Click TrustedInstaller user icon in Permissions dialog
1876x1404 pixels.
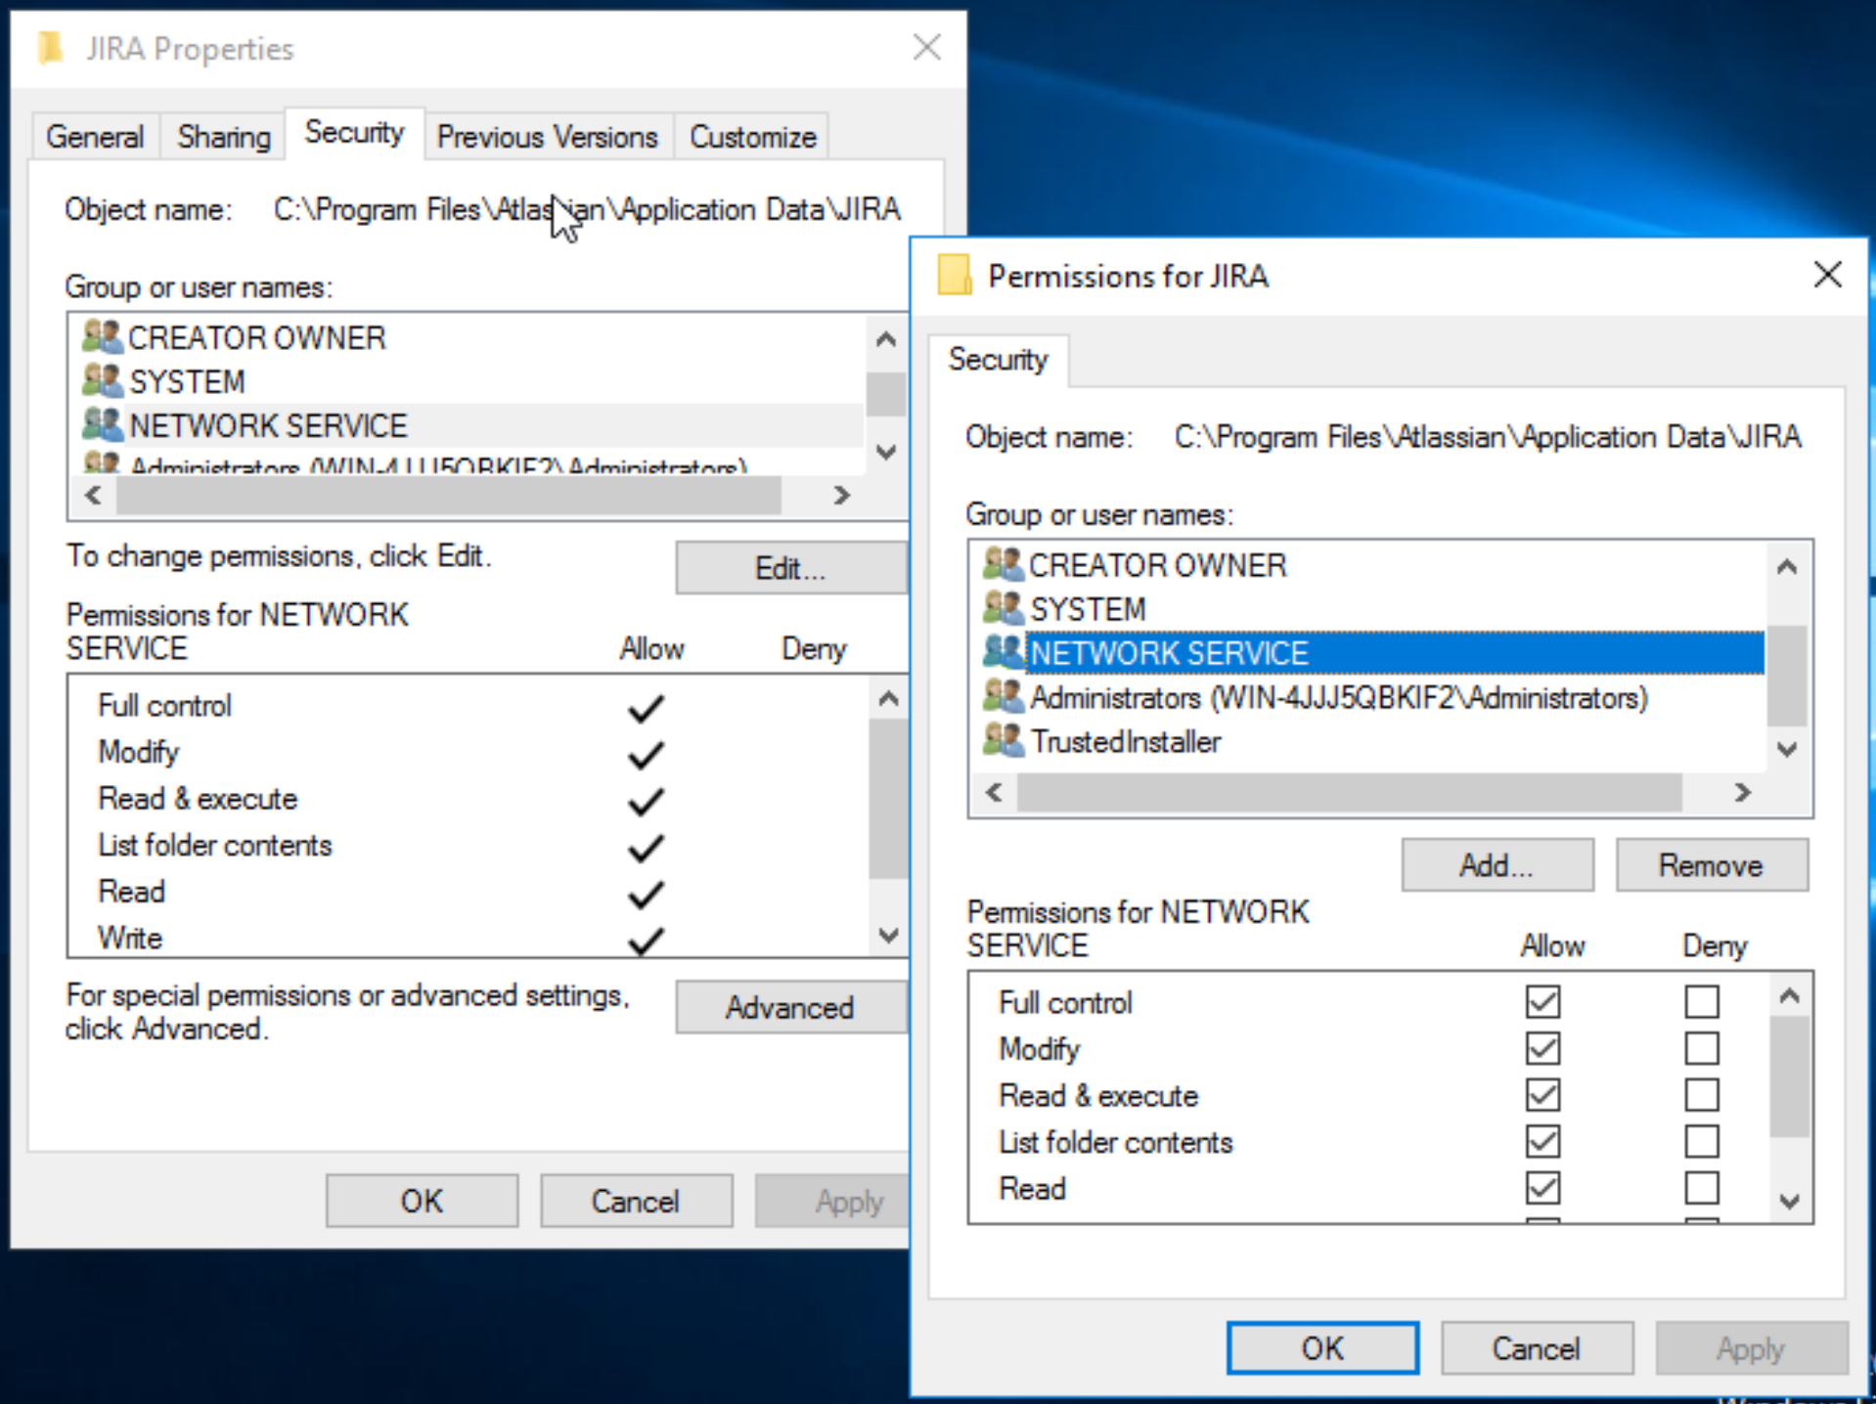[1003, 740]
